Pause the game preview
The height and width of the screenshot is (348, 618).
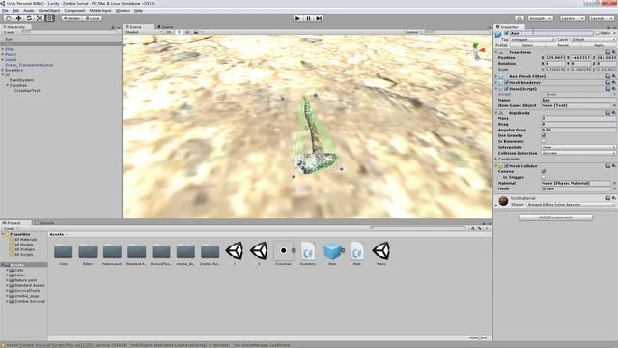click(x=308, y=18)
